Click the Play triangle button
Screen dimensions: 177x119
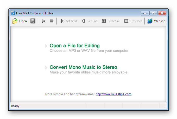tap(43, 21)
